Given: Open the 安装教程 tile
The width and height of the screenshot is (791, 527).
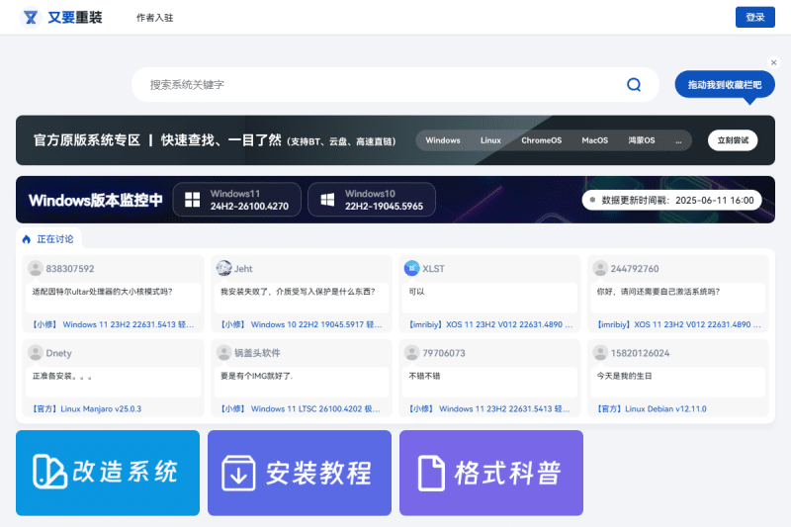Looking at the screenshot, I should pyautogui.click(x=300, y=473).
